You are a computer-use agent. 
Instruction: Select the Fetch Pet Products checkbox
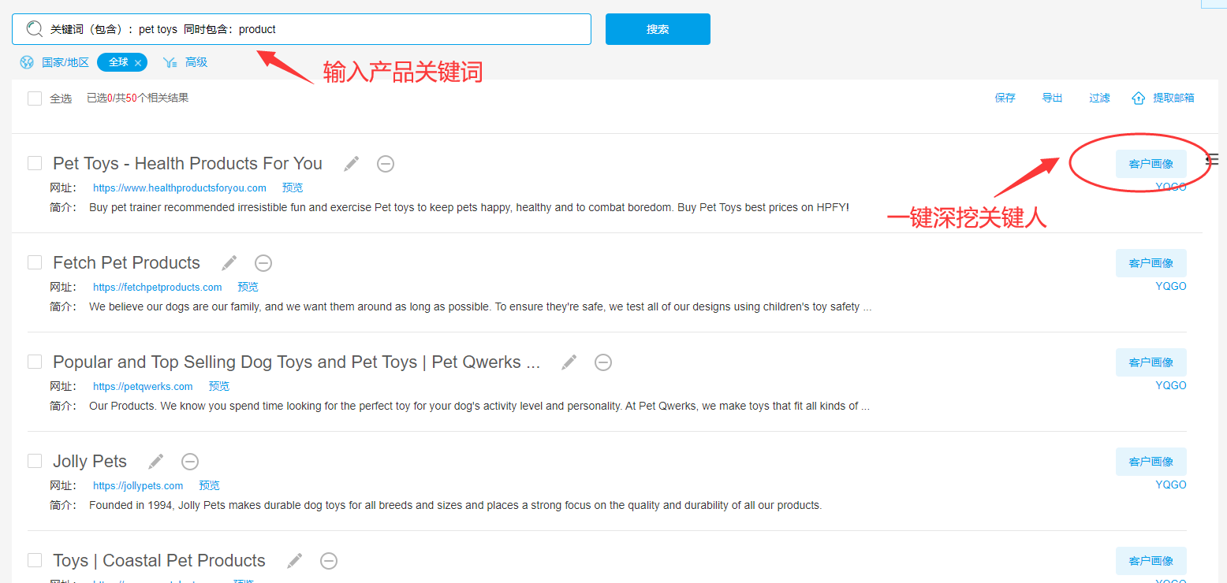pyautogui.click(x=35, y=262)
